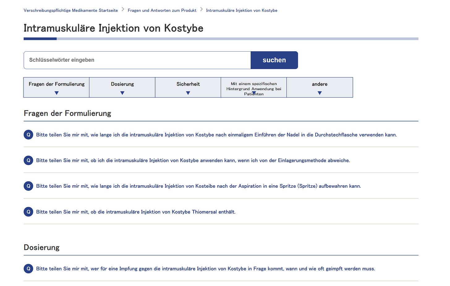This screenshot has height=286, width=450.
Task: Click the Q icon beside the Durchstechflasche question
Action: (x=28, y=135)
